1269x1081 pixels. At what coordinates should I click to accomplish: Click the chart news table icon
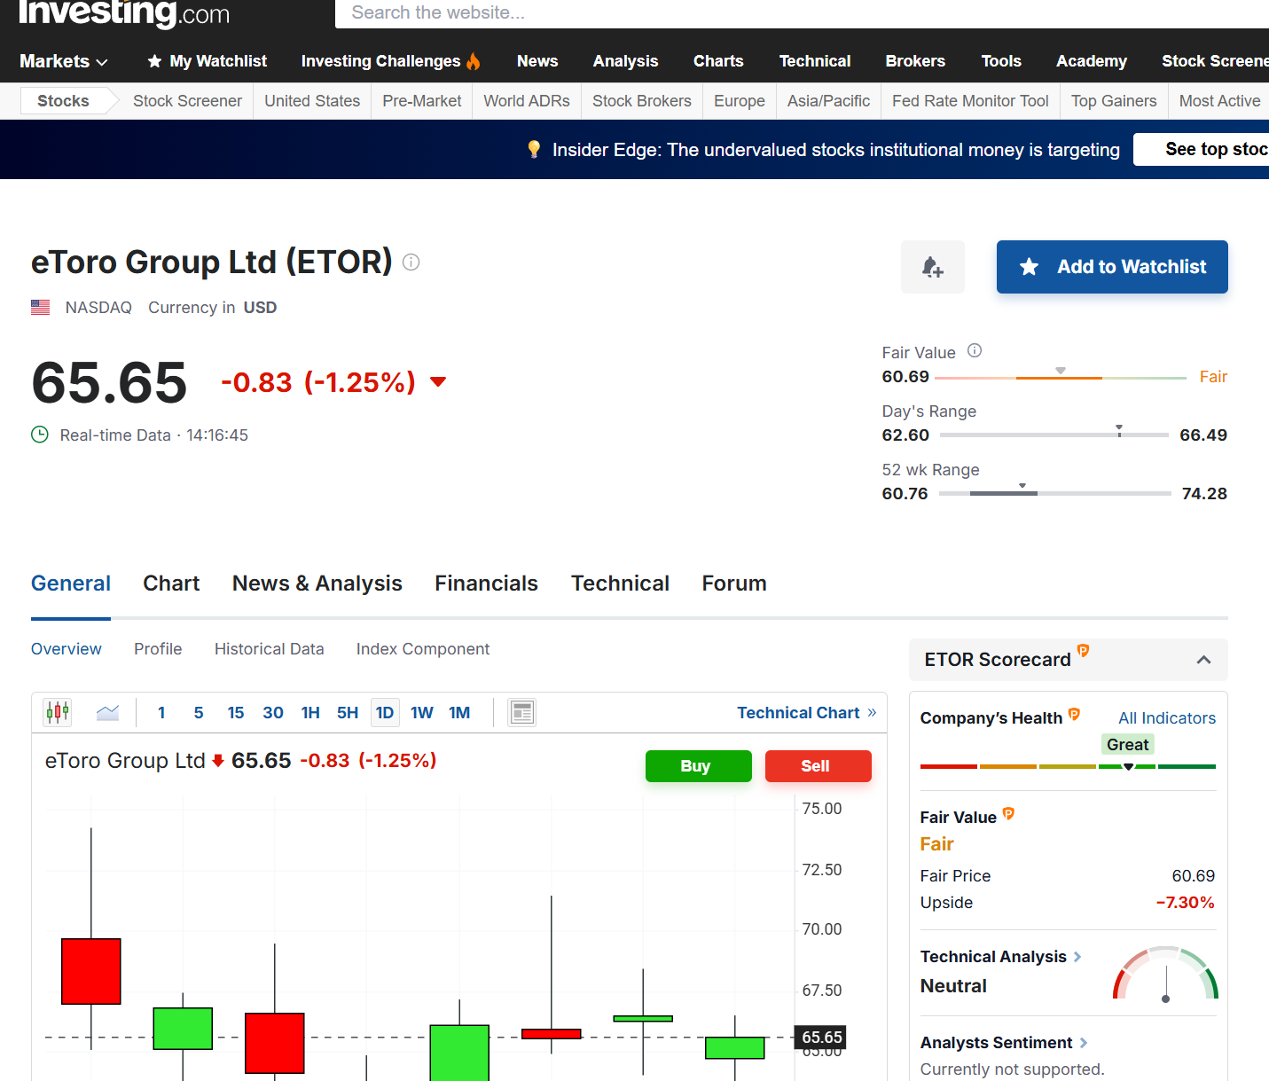[x=522, y=712]
